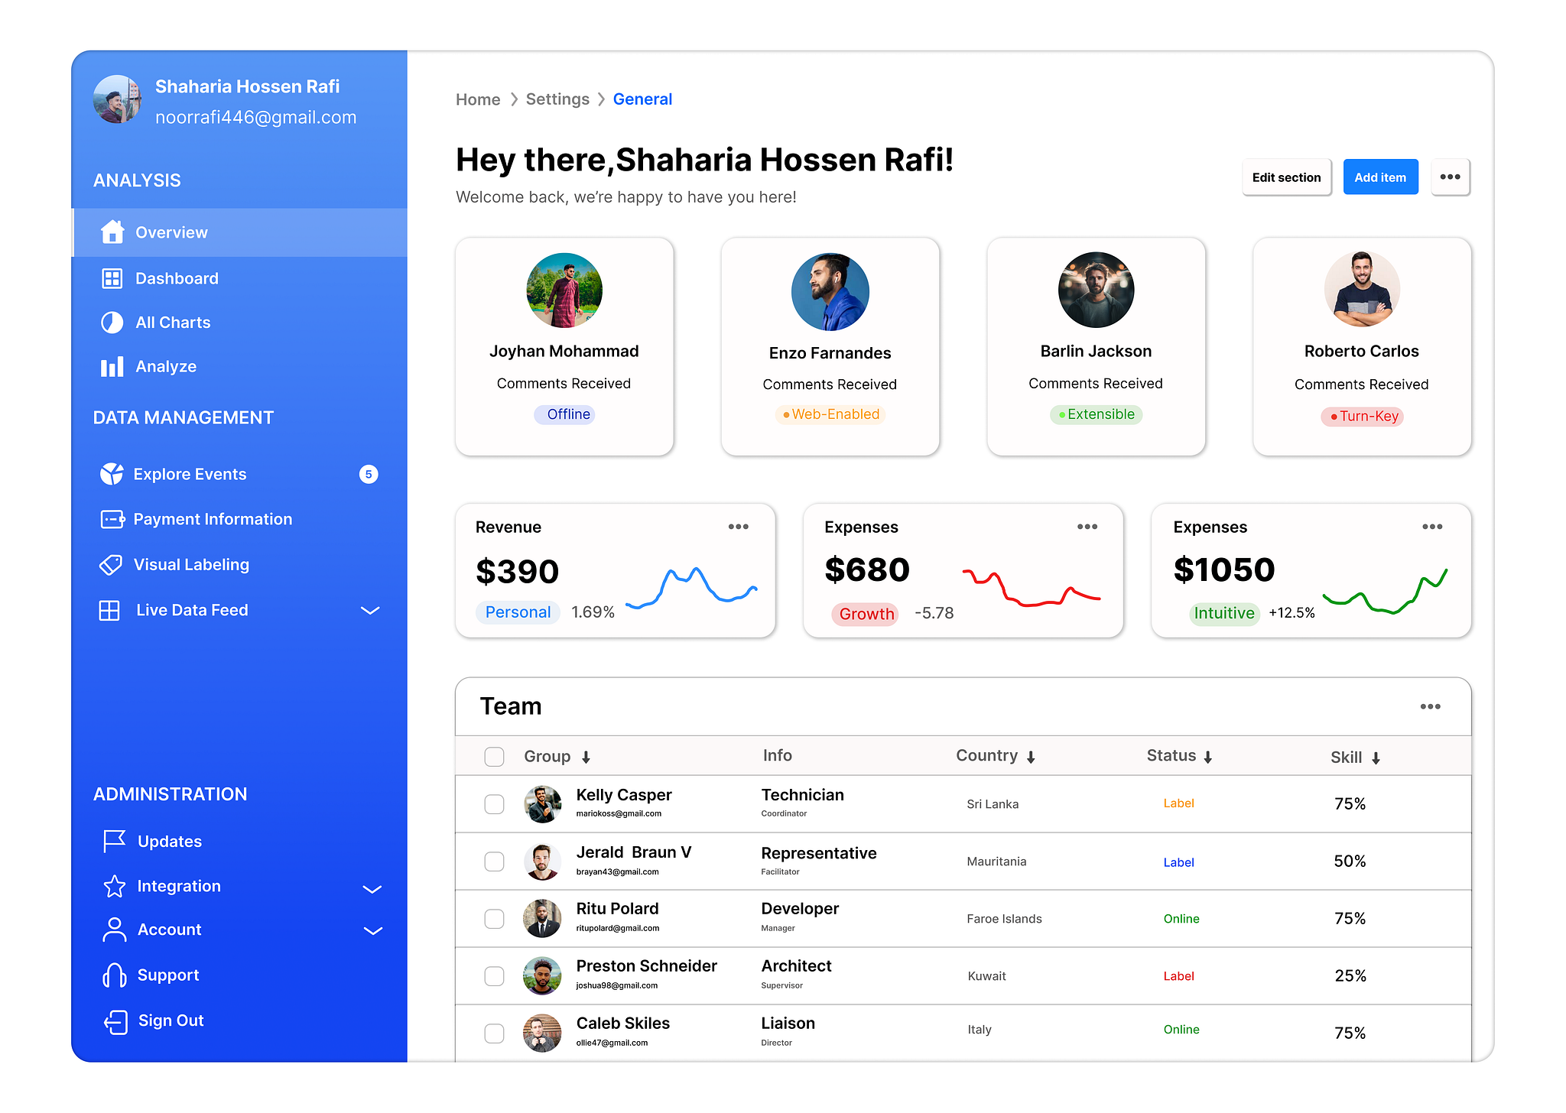Open Revenue card three-dot menu
This screenshot has height=1113, width=1566.
pos(738,527)
